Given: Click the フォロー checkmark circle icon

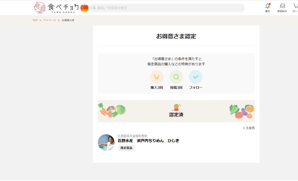Looking at the screenshot, I should (195, 77).
